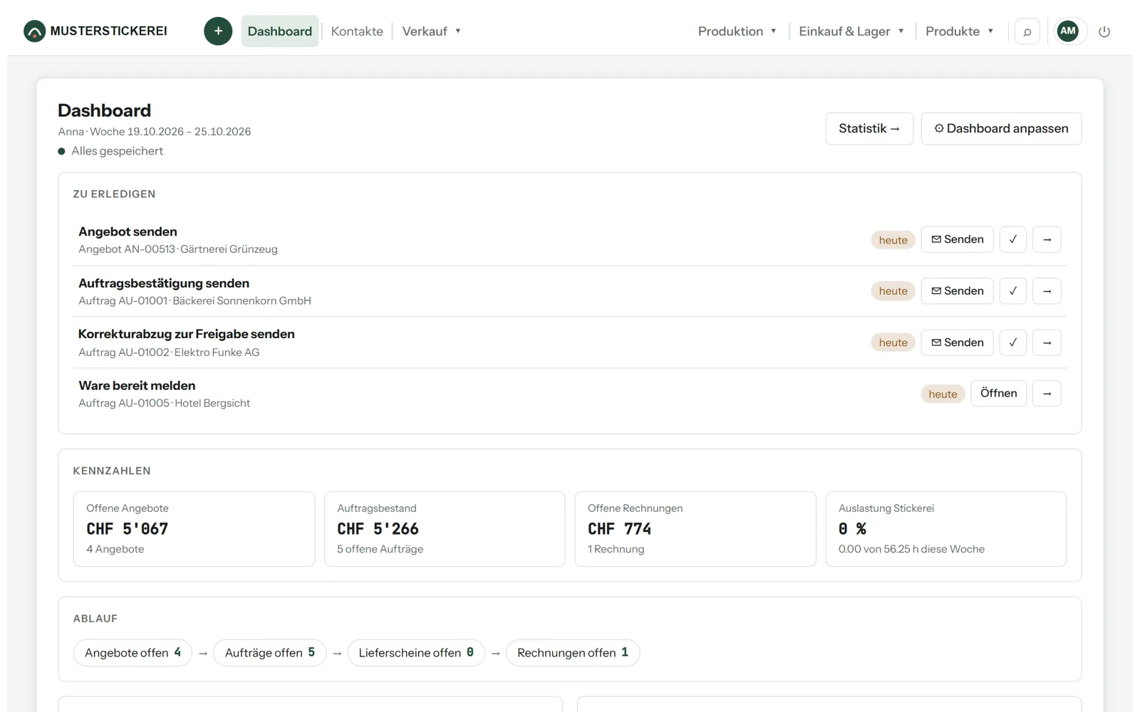Mark Korrekturabzug zur Freigabe senden done
Image resolution: width=1140 pixels, height=712 pixels.
(1012, 342)
